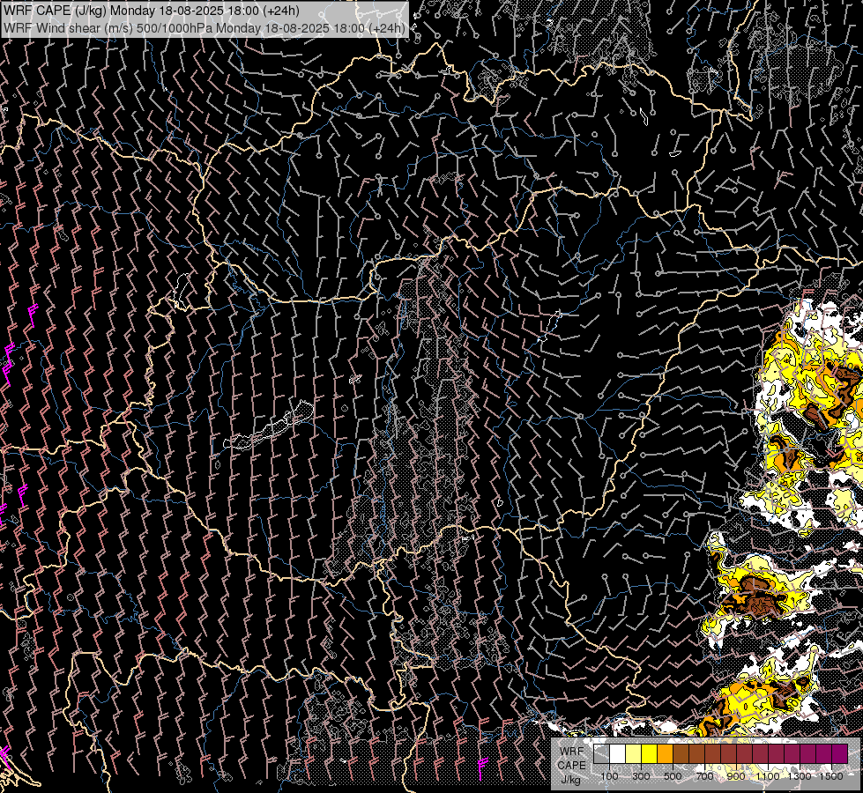This screenshot has height=793, width=863.
Task: Click the 100 label on the legend
Action: (x=609, y=776)
